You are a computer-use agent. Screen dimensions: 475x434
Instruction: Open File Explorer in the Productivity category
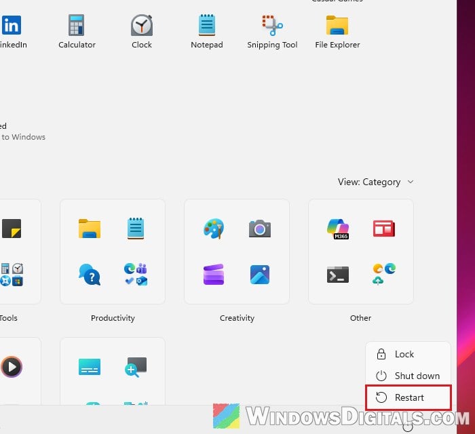[x=90, y=229]
